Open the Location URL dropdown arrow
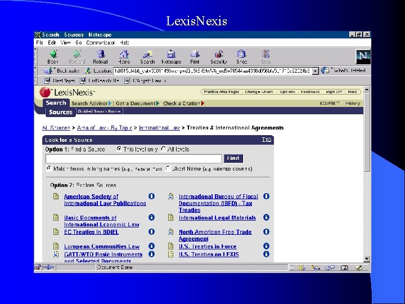 316,71
